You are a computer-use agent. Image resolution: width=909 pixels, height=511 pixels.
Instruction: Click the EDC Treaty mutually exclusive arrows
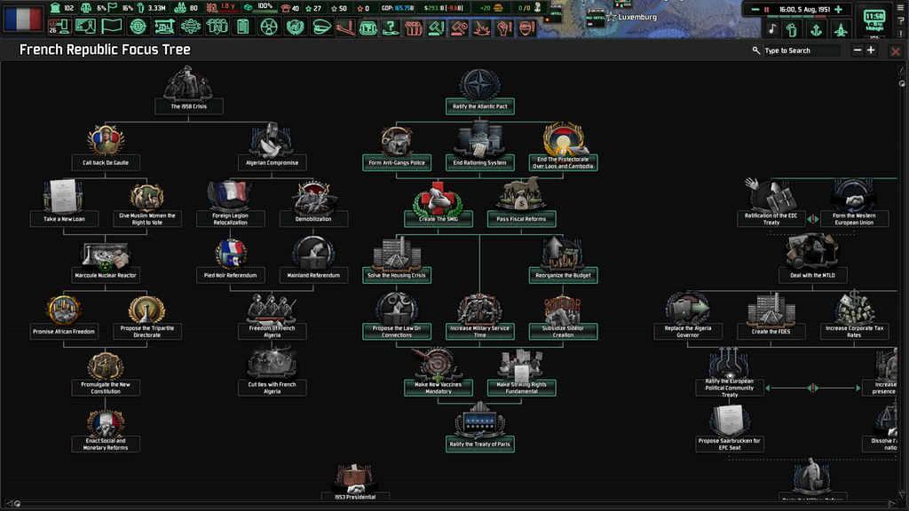coord(813,219)
